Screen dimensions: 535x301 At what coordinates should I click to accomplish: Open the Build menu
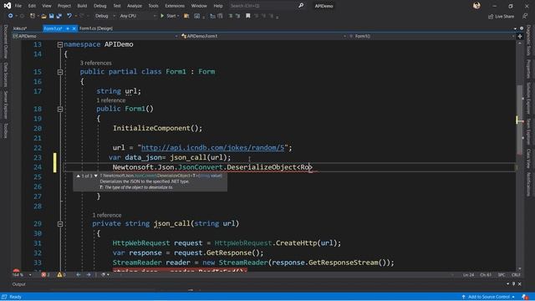[82, 6]
